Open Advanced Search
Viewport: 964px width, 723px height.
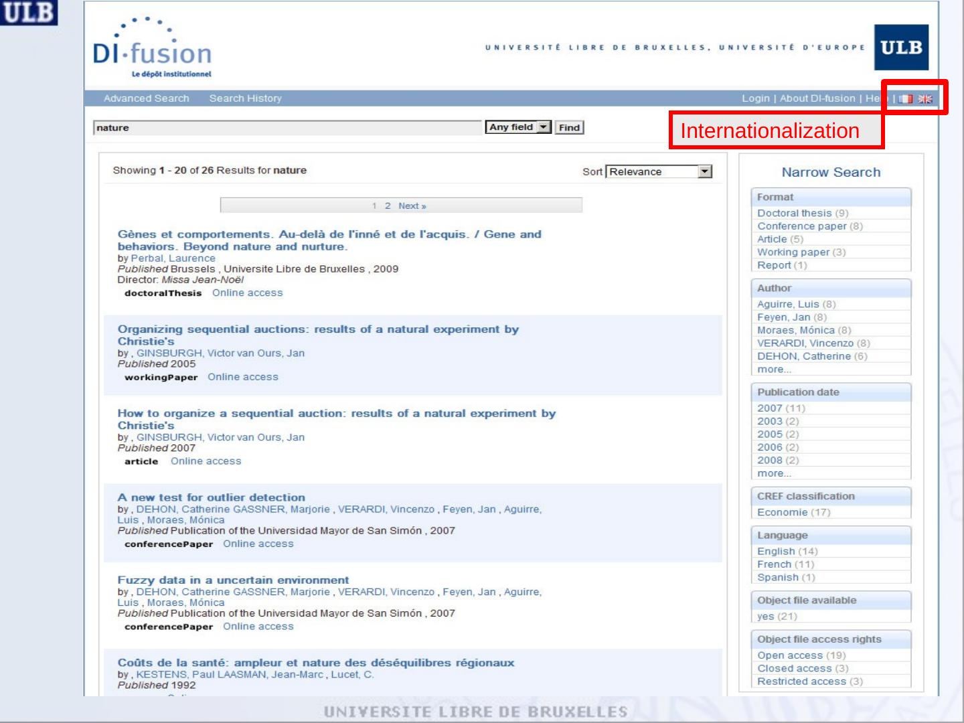tap(147, 98)
